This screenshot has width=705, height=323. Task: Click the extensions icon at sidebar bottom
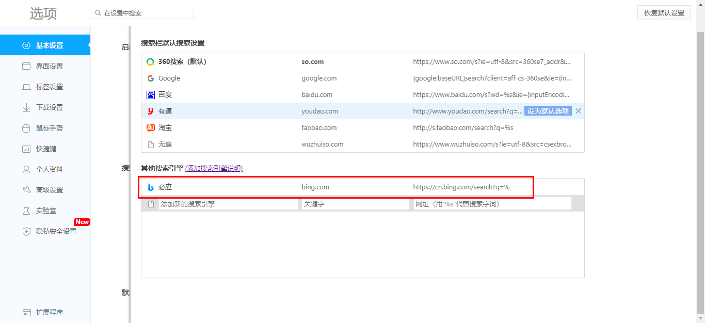(x=26, y=312)
